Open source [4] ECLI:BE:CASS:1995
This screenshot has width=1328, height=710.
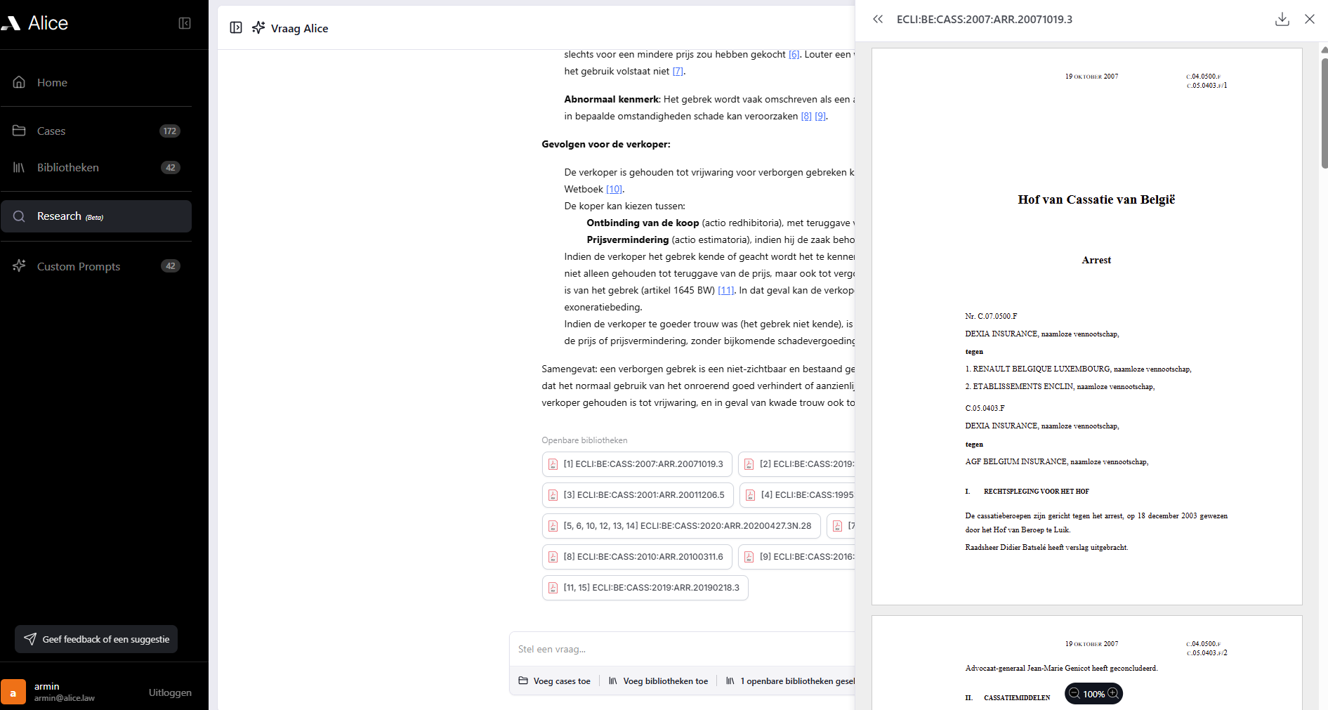point(798,495)
